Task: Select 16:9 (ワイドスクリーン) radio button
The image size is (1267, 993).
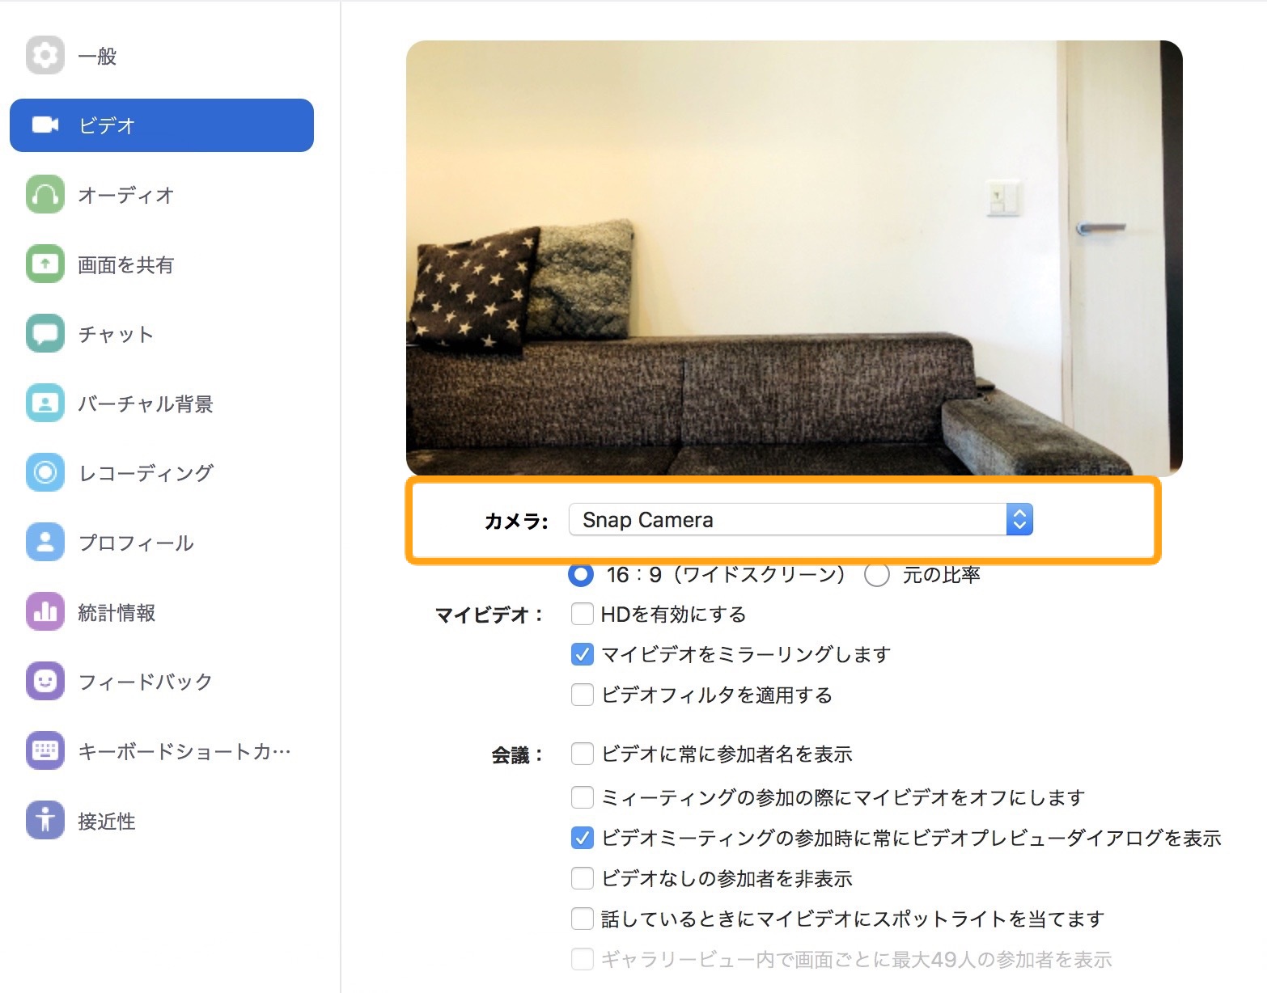Action: click(x=581, y=575)
